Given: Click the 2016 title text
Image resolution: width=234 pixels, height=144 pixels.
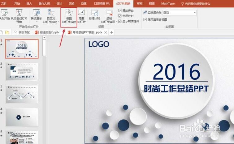Looking at the screenshot, I should point(176,72).
